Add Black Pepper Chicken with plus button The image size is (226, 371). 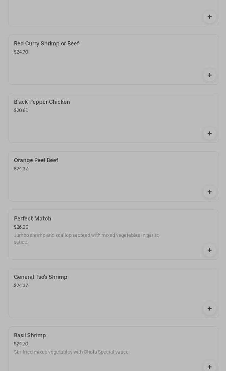point(209,133)
